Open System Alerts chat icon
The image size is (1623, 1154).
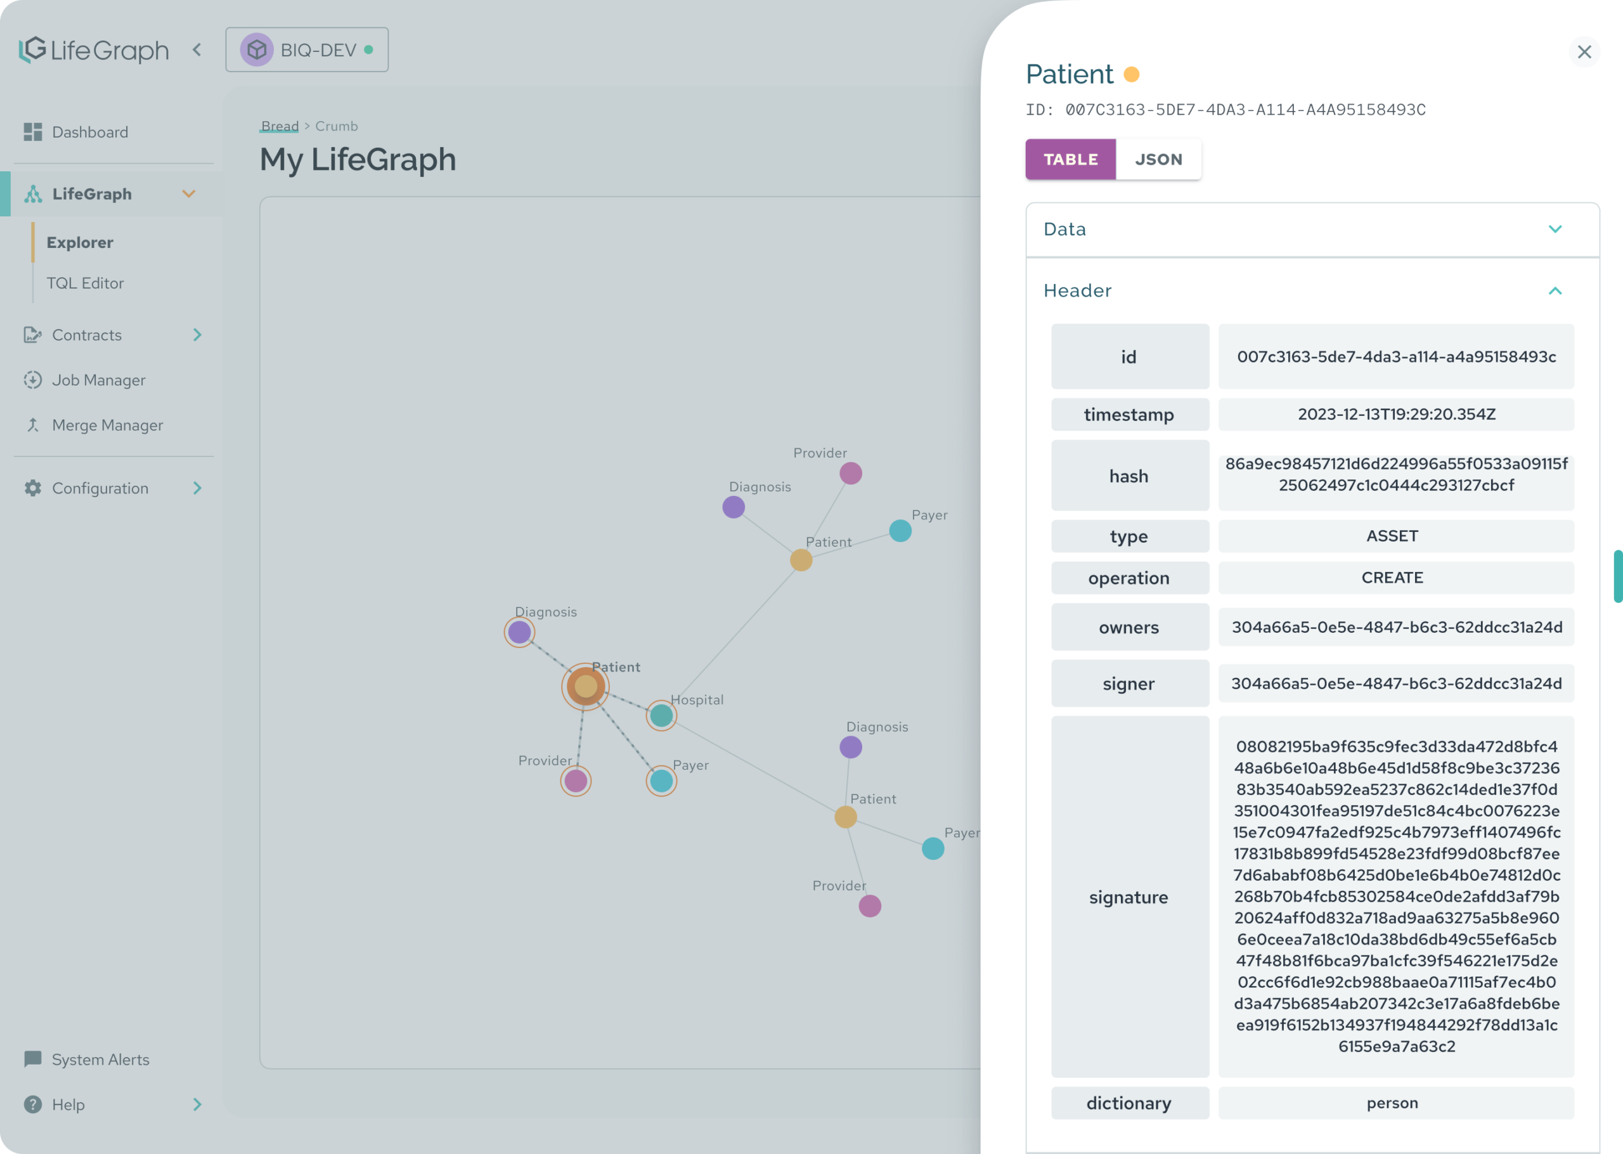[33, 1059]
